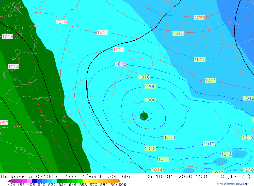Viewport: 254px width, 186px height.
Task: Click the dark navy blue legend swatch
Action: click(34, 181)
